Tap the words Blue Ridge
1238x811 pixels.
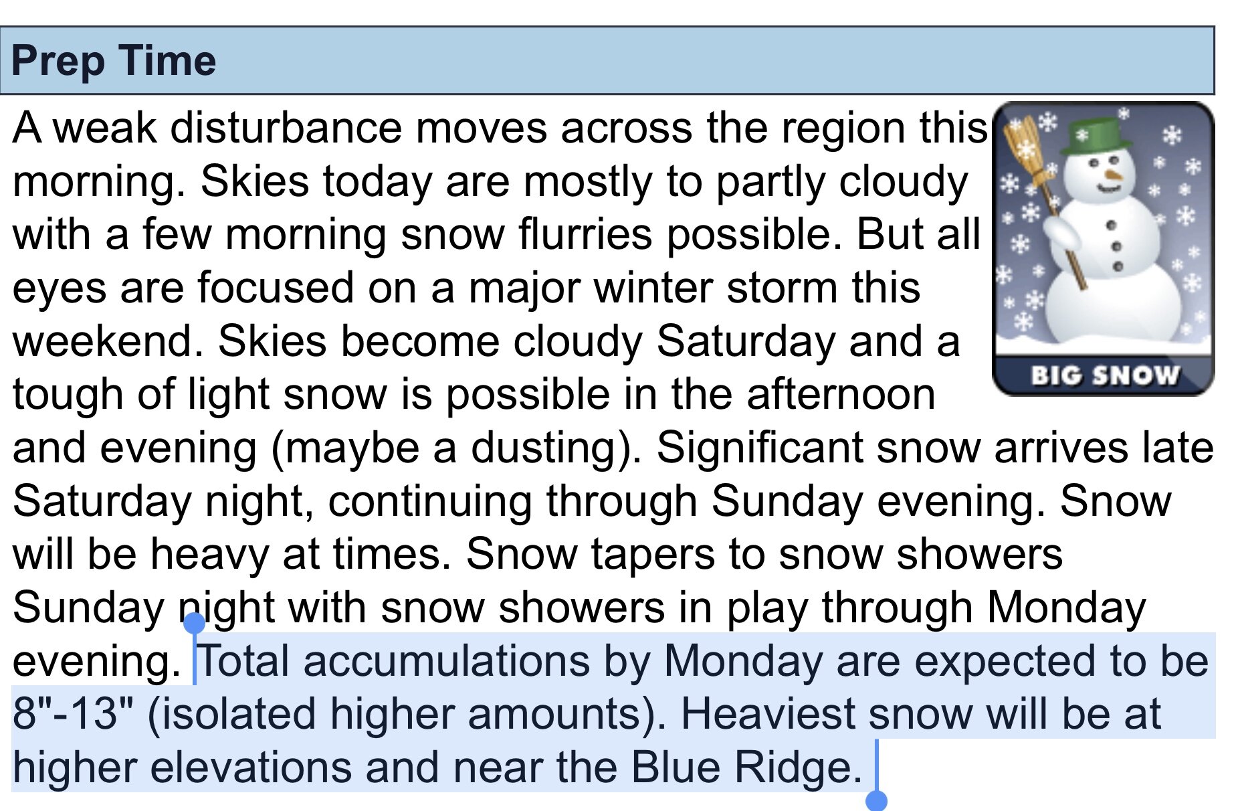[x=748, y=767]
